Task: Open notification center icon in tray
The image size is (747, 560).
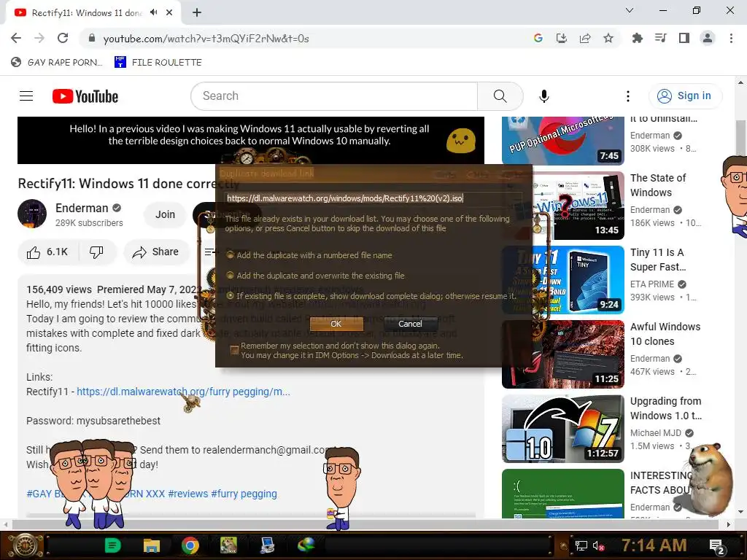Action: point(717,547)
